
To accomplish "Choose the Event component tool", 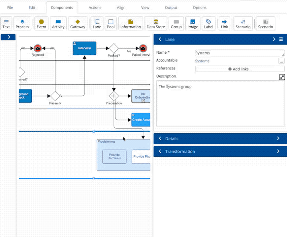I will [41, 24].
